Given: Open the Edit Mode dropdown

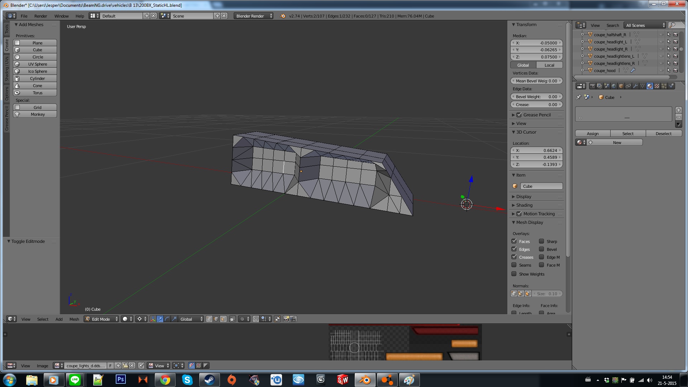Looking at the screenshot, I should [101, 319].
